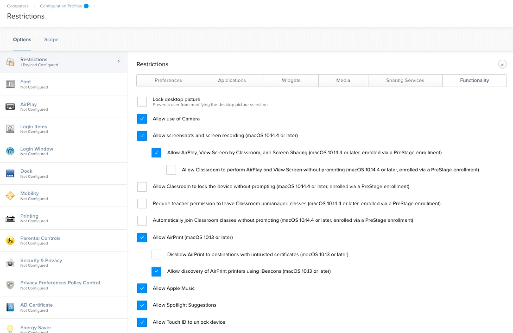Switch to the Media tab
This screenshot has height=333, width=513.
pos(343,81)
